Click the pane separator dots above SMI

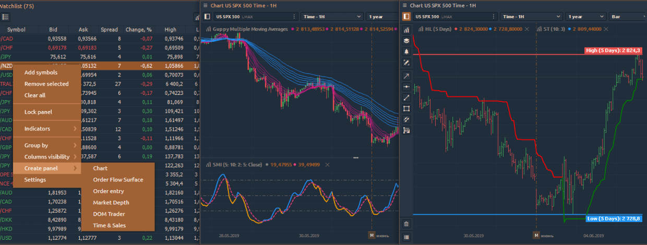(356, 157)
